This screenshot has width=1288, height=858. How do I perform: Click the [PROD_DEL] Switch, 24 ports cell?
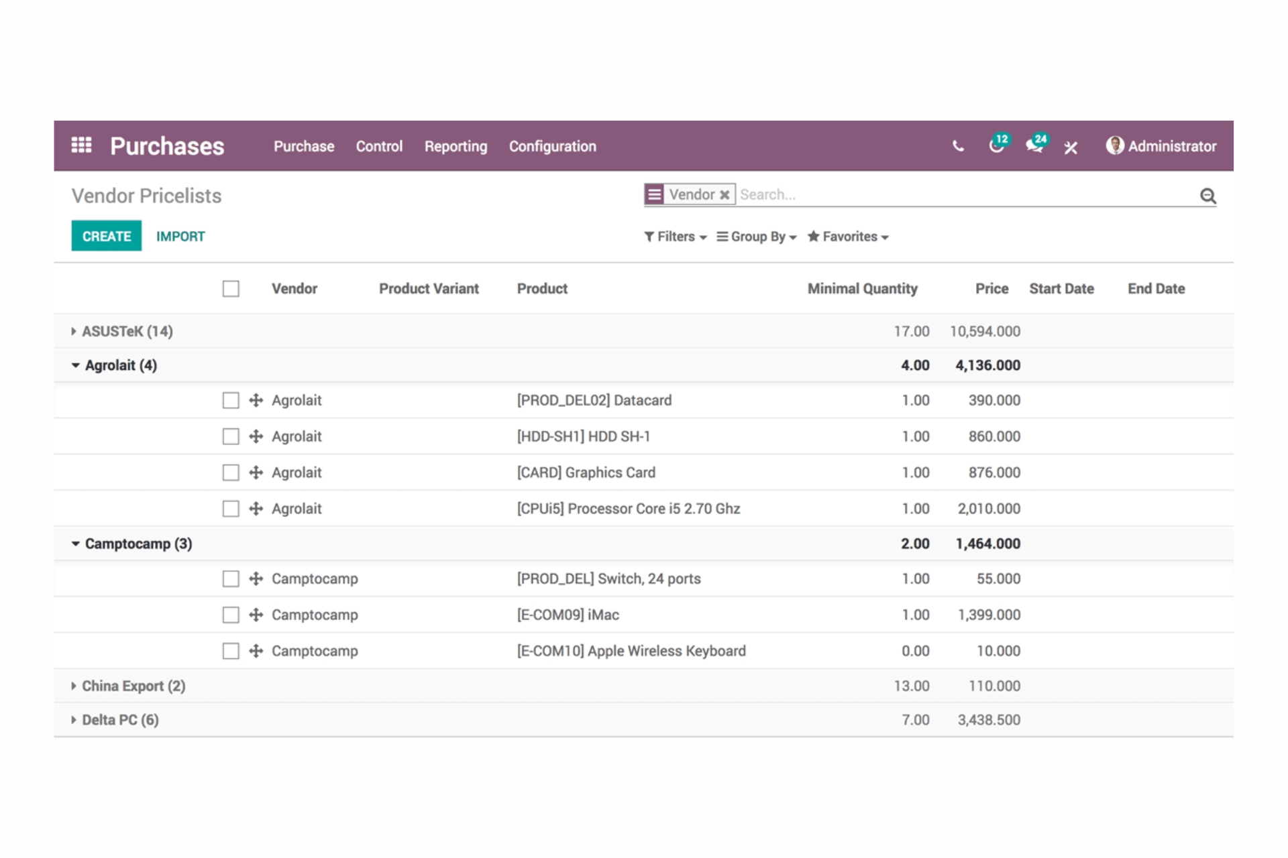pyautogui.click(x=608, y=578)
